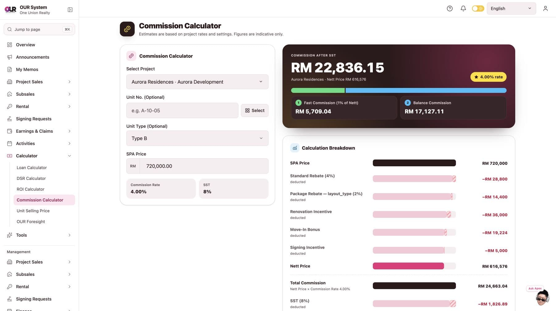Click the Fast Commission card
Image resolution: width=556 pixels, height=311 pixels.
pos(344,108)
